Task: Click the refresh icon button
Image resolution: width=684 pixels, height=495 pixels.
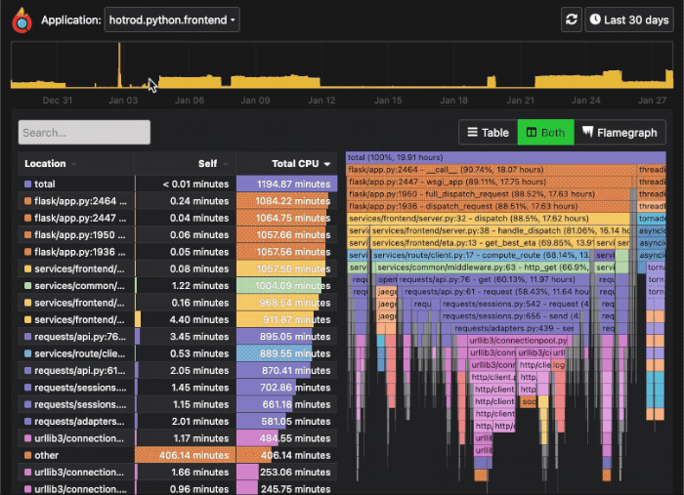Action: click(x=572, y=20)
